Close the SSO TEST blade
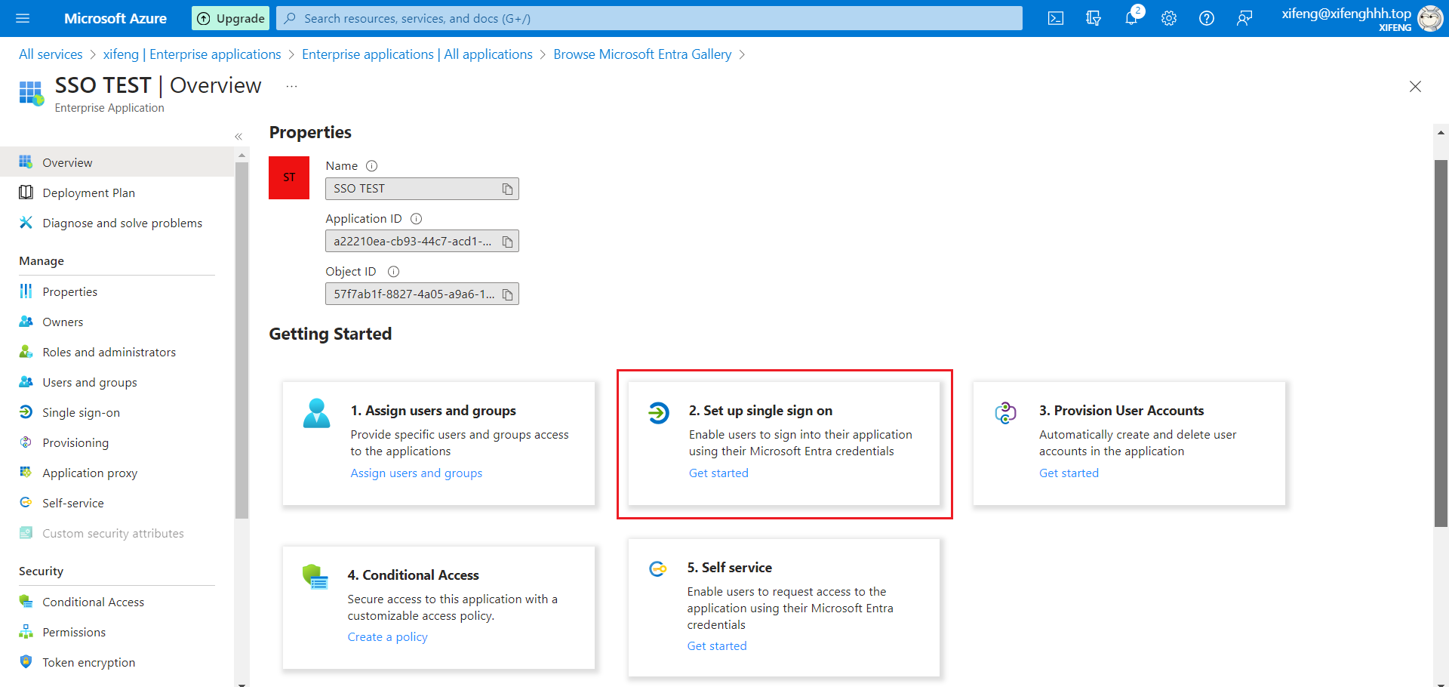 pos(1415,87)
